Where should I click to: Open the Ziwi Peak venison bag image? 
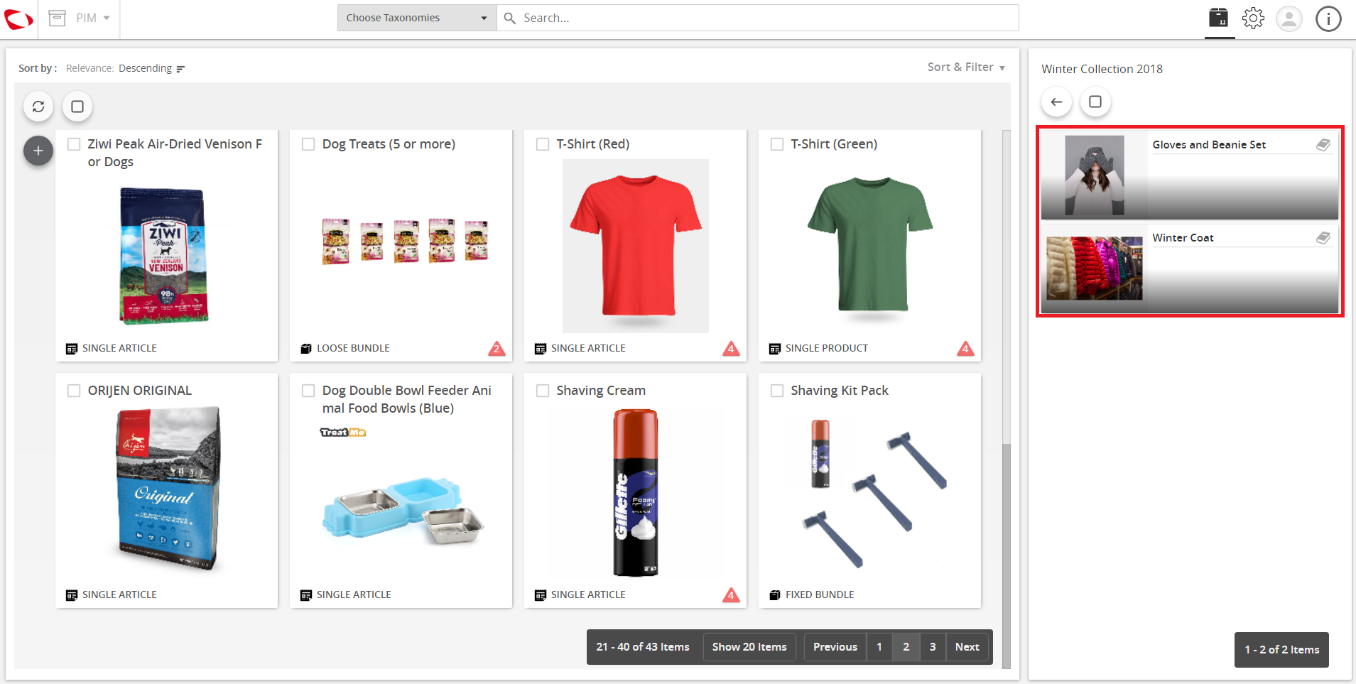[164, 256]
